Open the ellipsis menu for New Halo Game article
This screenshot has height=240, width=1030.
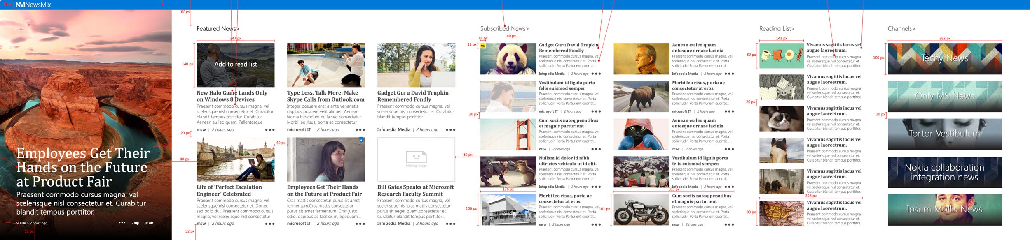click(x=270, y=130)
